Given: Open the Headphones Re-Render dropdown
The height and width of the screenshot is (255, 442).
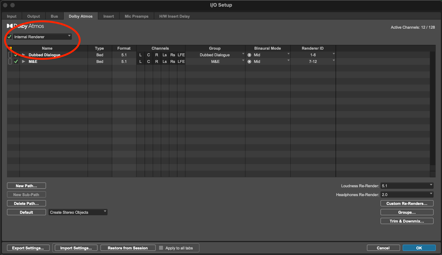Looking at the screenshot, I should click(x=407, y=195).
